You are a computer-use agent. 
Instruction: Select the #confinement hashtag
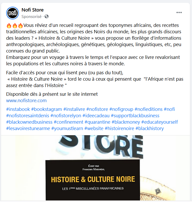pos(68,122)
